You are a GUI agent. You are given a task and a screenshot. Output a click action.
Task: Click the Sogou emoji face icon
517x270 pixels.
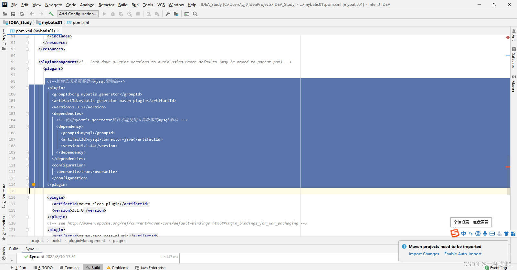click(478, 234)
